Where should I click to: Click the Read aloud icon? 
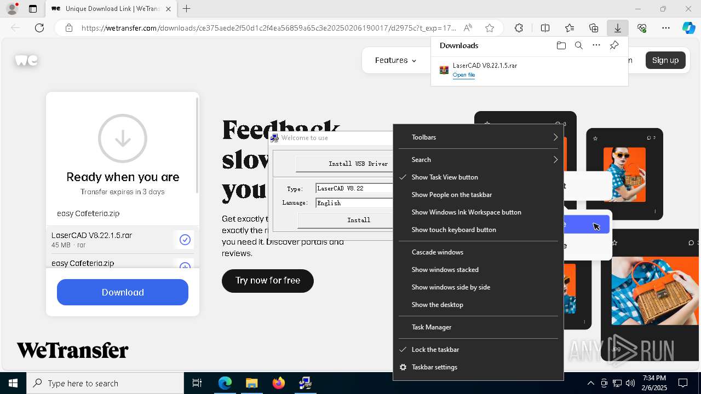click(468, 28)
